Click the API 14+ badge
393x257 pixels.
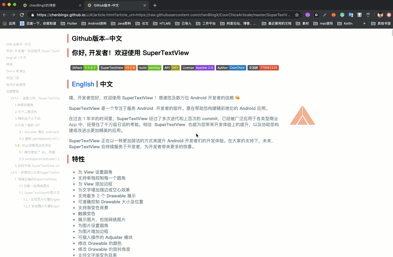(171, 68)
